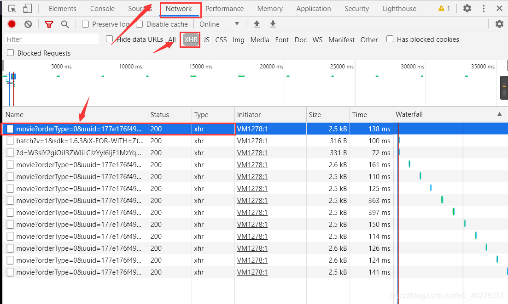Select the inspect element cursor icon
Viewport: 508px width, 304px height.
[12, 9]
